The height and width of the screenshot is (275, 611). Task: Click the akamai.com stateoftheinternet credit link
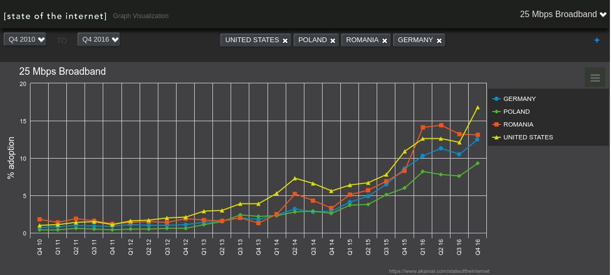(x=439, y=271)
